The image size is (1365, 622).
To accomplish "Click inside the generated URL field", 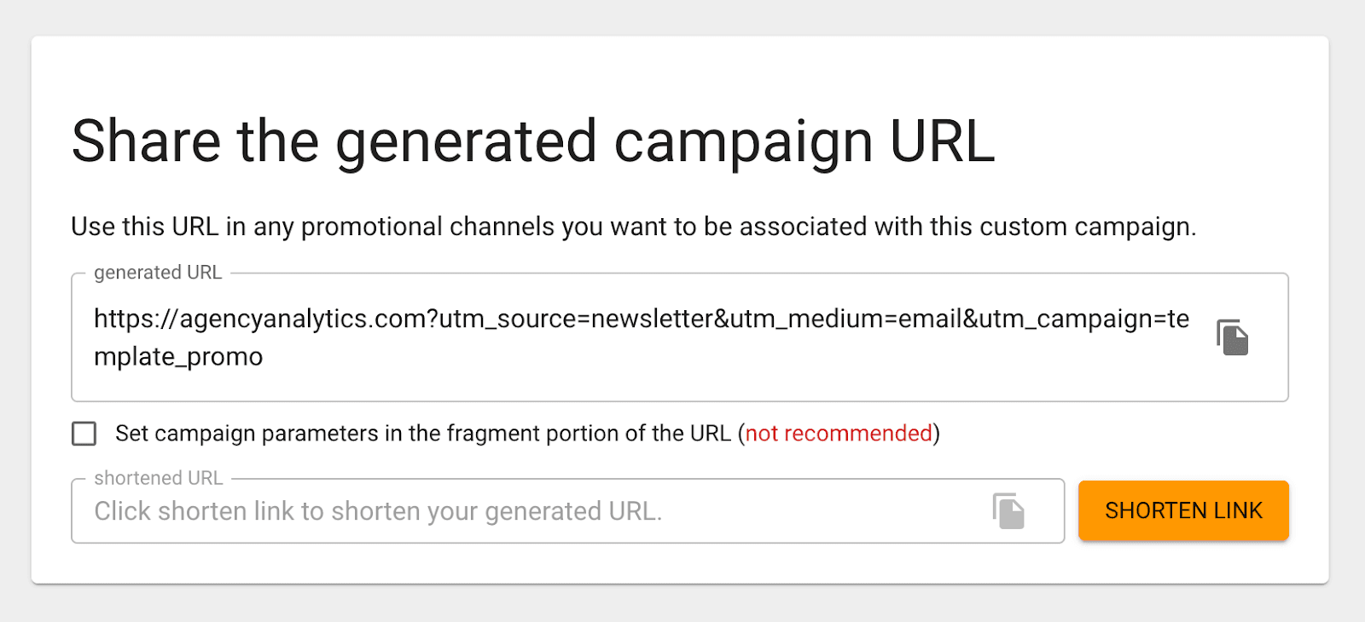I will [597, 337].
